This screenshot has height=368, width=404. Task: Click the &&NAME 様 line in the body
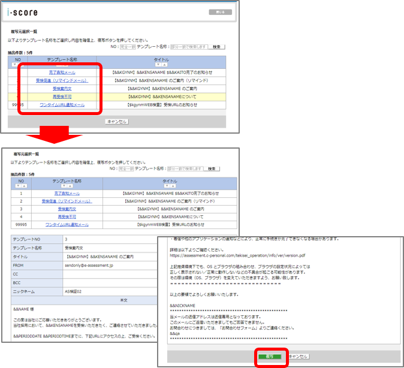tap(23, 309)
